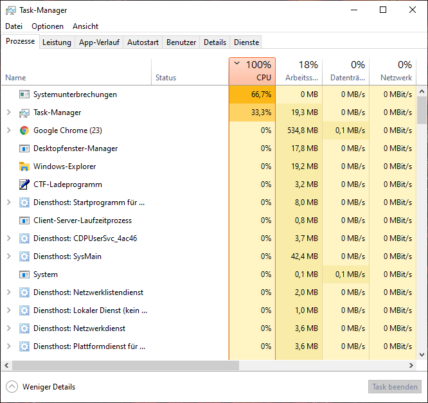Open the Optionen menu

coord(48,26)
